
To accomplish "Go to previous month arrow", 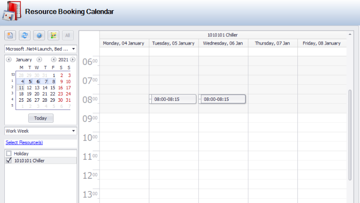I will coord(8,60).
